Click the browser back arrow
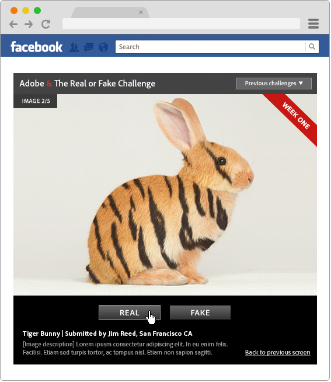Viewport: 331px width, 382px height. click(13, 24)
